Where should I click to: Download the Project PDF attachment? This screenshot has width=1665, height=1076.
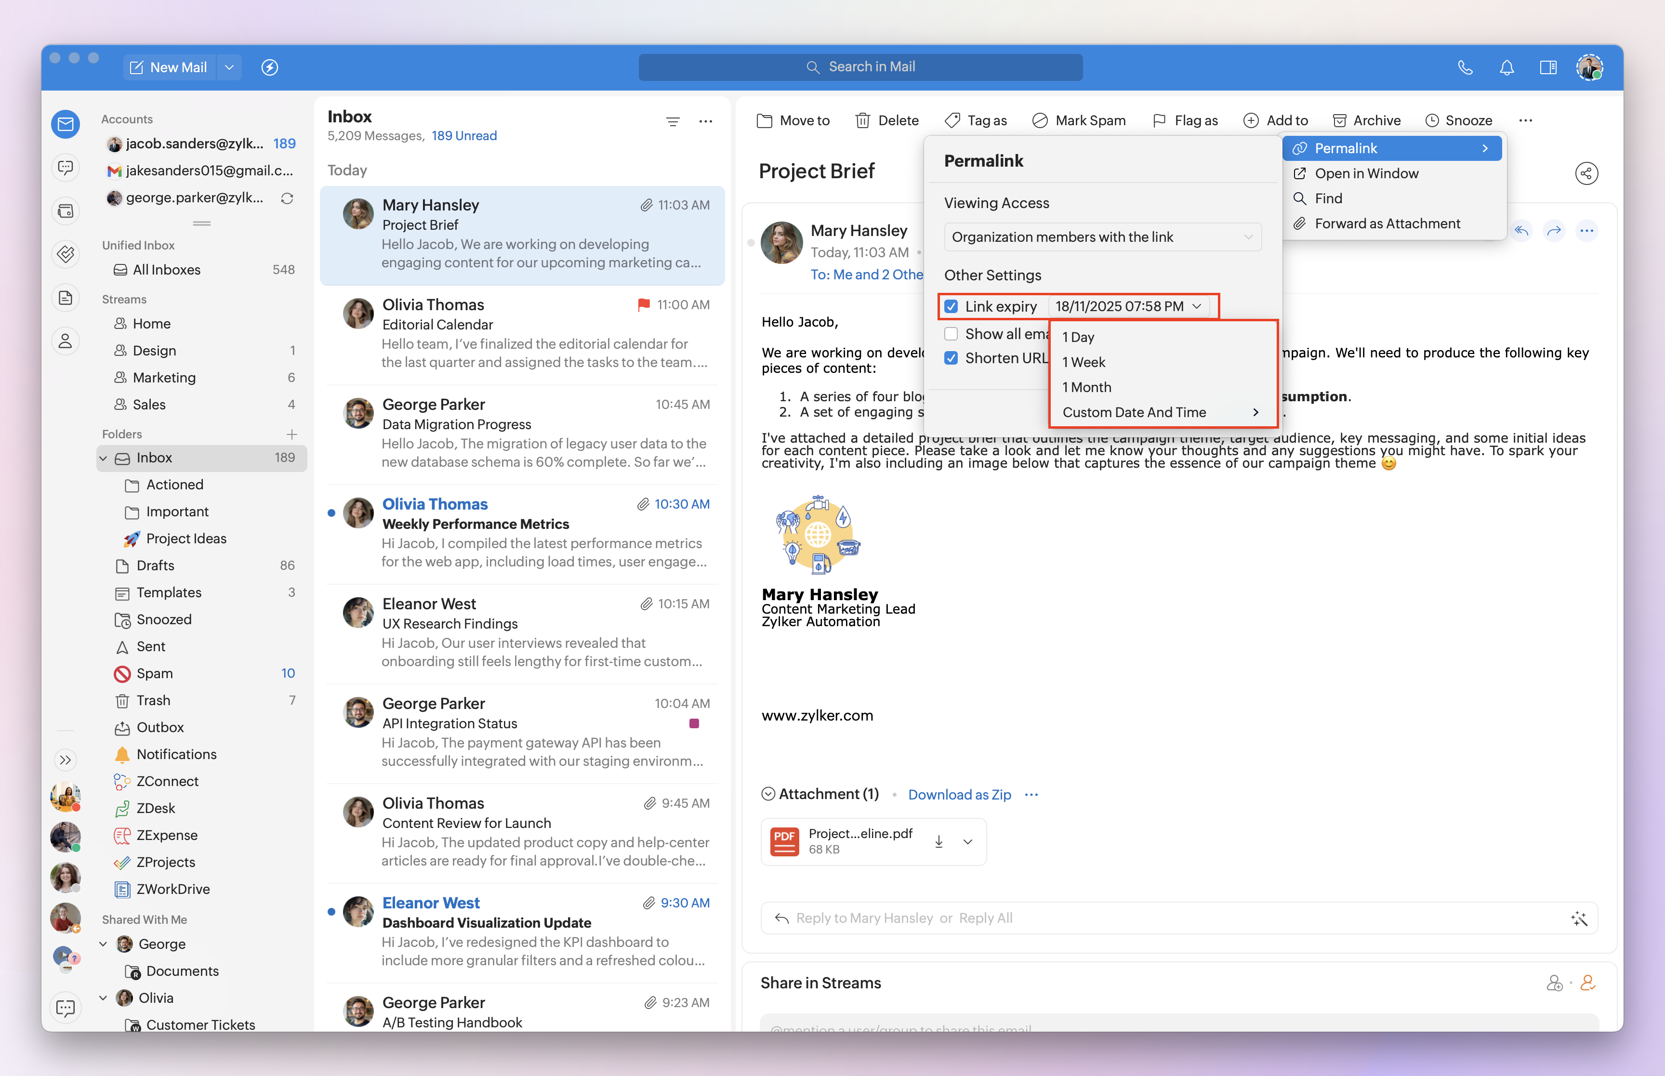pyautogui.click(x=939, y=841)
